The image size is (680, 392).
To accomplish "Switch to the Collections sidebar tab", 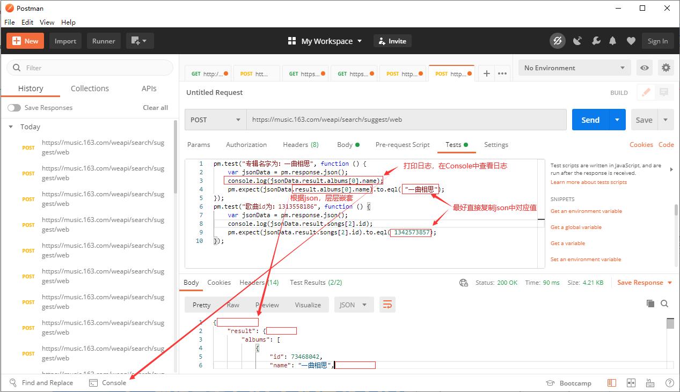I will coord(90,88).
